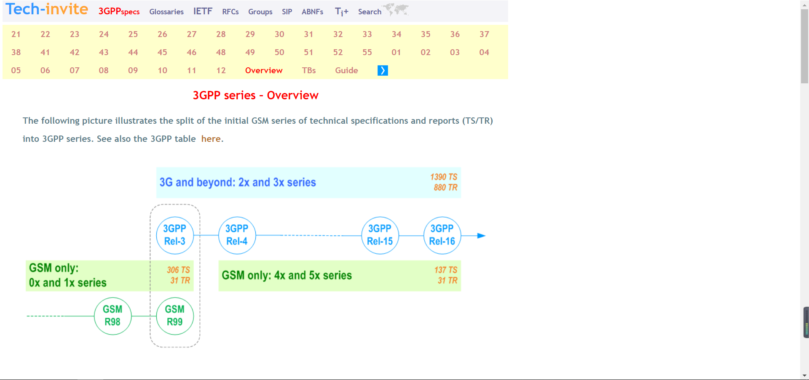
Task: Open series 38 link
Action: click(x=16, y=52)
